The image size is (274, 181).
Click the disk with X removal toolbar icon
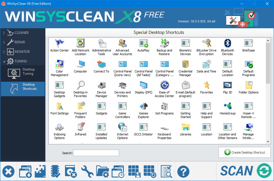[71, 171]
